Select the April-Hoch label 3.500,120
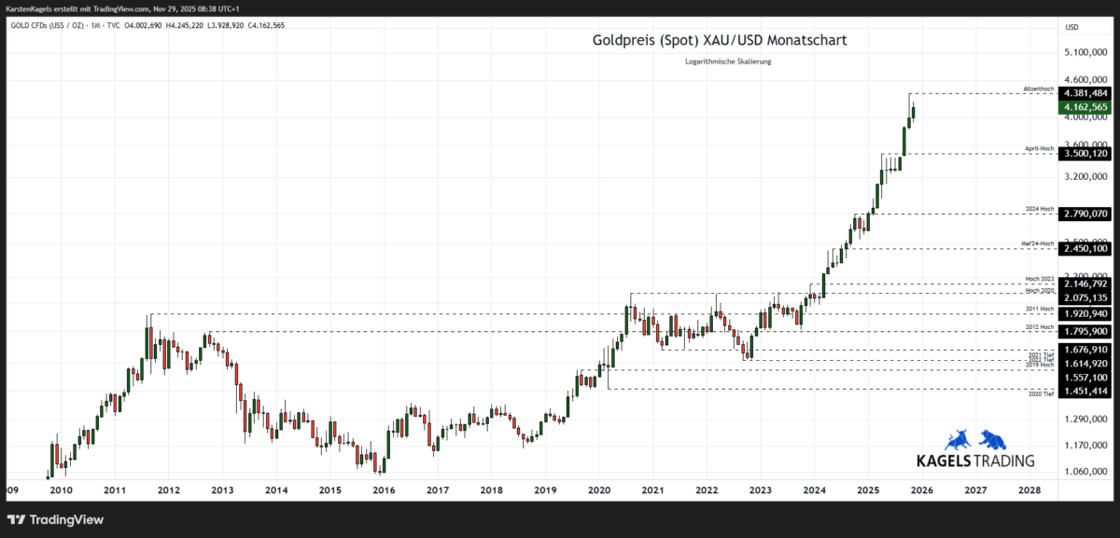1120x538 pixels. pos(1086,155)
